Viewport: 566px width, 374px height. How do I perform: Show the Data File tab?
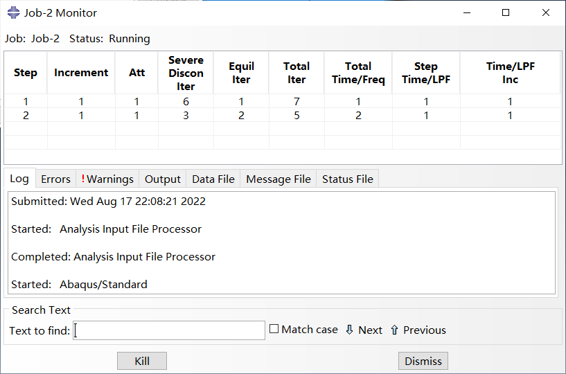[213, 179]
